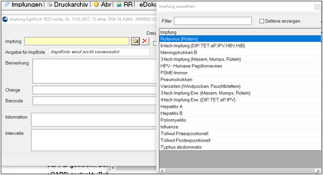Image resolution: width=323 pixels, height=175 pixels.
Task: Select Tollwut Postexpositionell entry
Action: [240, 140]
